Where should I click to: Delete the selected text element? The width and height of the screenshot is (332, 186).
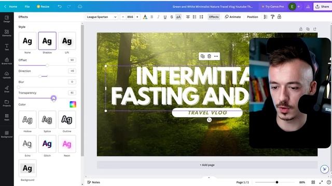tap(209, 56)
